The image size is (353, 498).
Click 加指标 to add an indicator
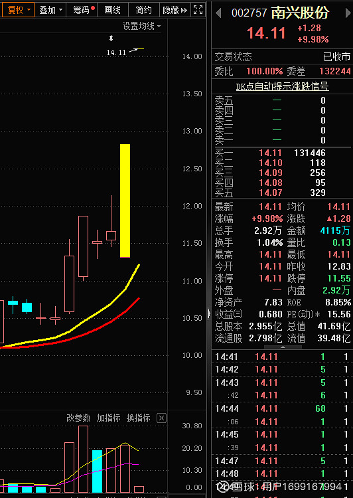pyautogui.click(x=108, y=418)
